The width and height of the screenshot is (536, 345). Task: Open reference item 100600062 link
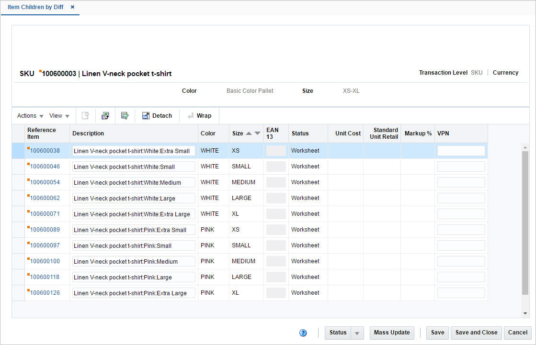(45, 198)
